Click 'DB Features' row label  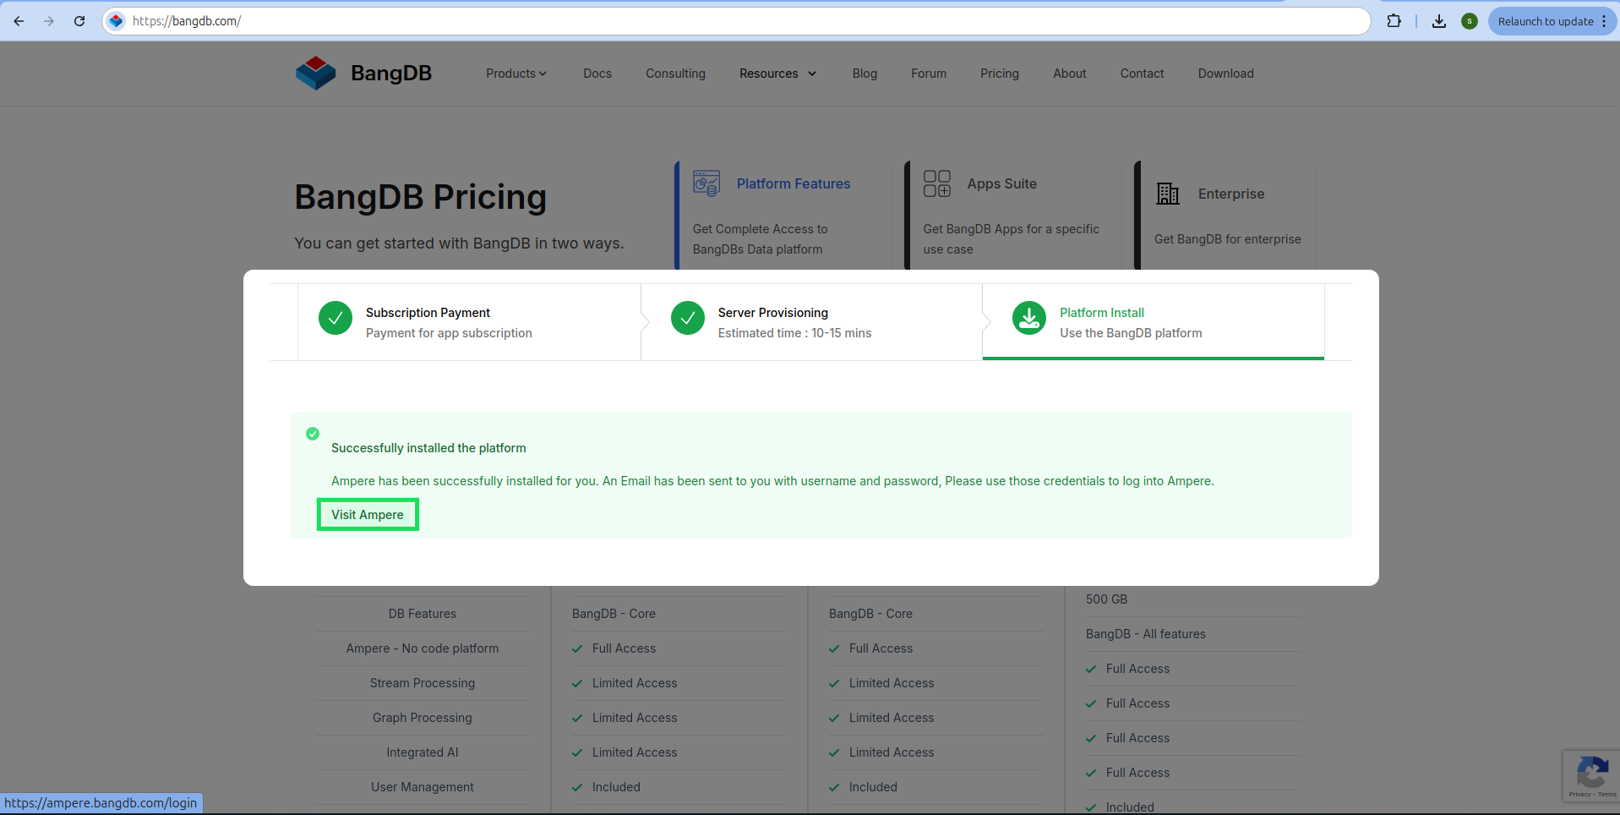423,614
